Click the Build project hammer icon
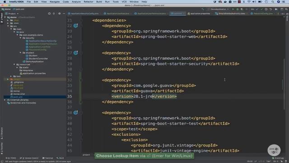Viewport: 289px width, 163px height. (x=203, y=9)
